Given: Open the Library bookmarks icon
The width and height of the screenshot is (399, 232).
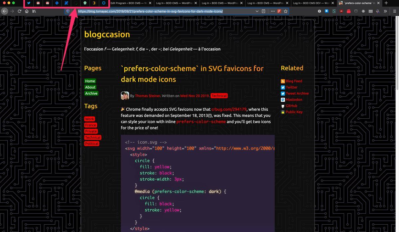Looking at the screenshot, I should coord(34,11).
